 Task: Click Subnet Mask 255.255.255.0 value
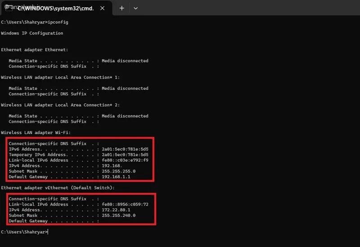point(119,171)
